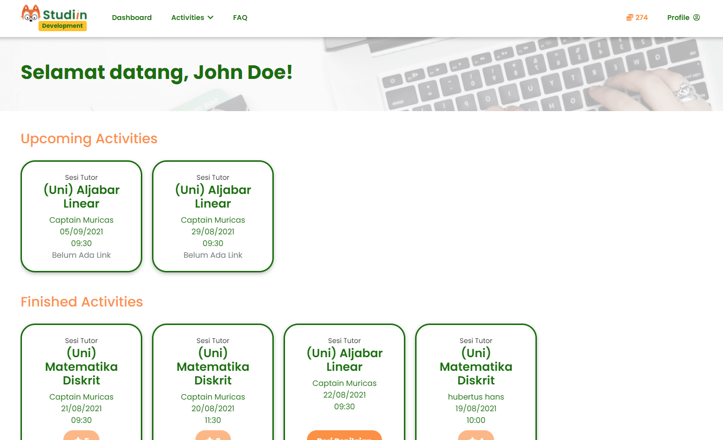Click the Upcoming Activities heading
Viewport: 723px width, 440px height.
pyautogui.click(x=89, y=138)
